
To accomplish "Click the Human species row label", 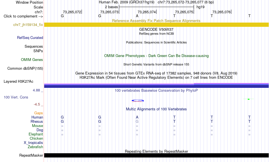I will [37, 117].
